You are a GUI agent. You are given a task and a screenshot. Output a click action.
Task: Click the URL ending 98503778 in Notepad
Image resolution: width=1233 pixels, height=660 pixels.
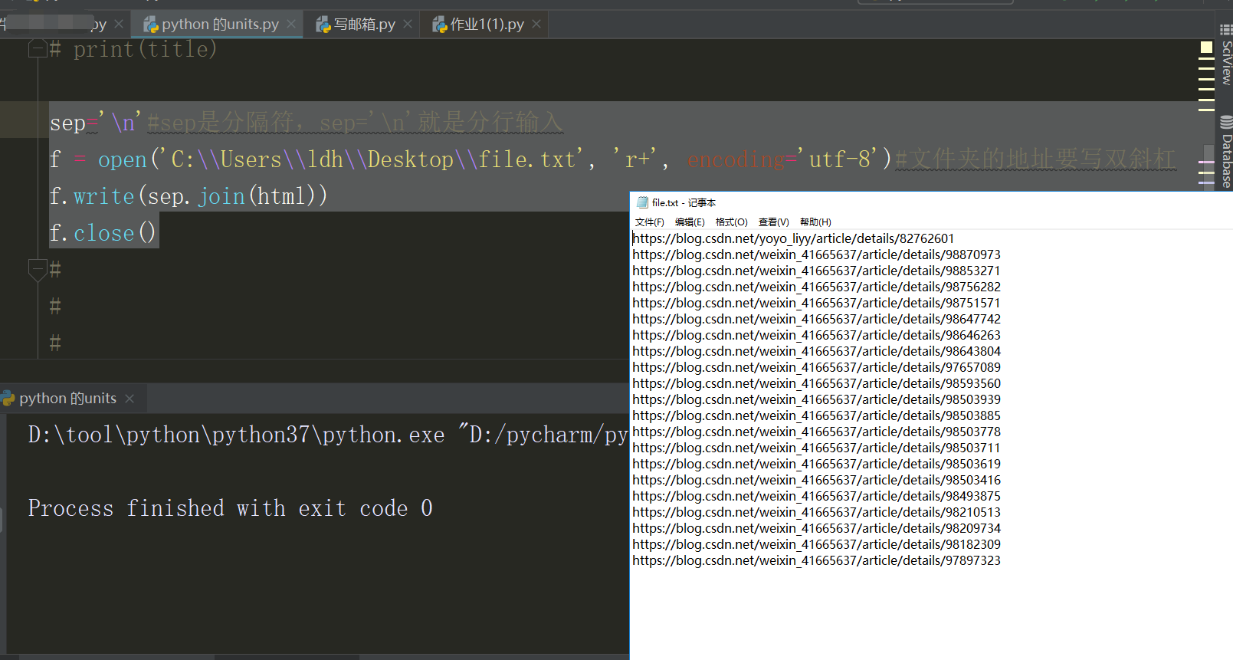pyautogui.click(x=816, y=432)
